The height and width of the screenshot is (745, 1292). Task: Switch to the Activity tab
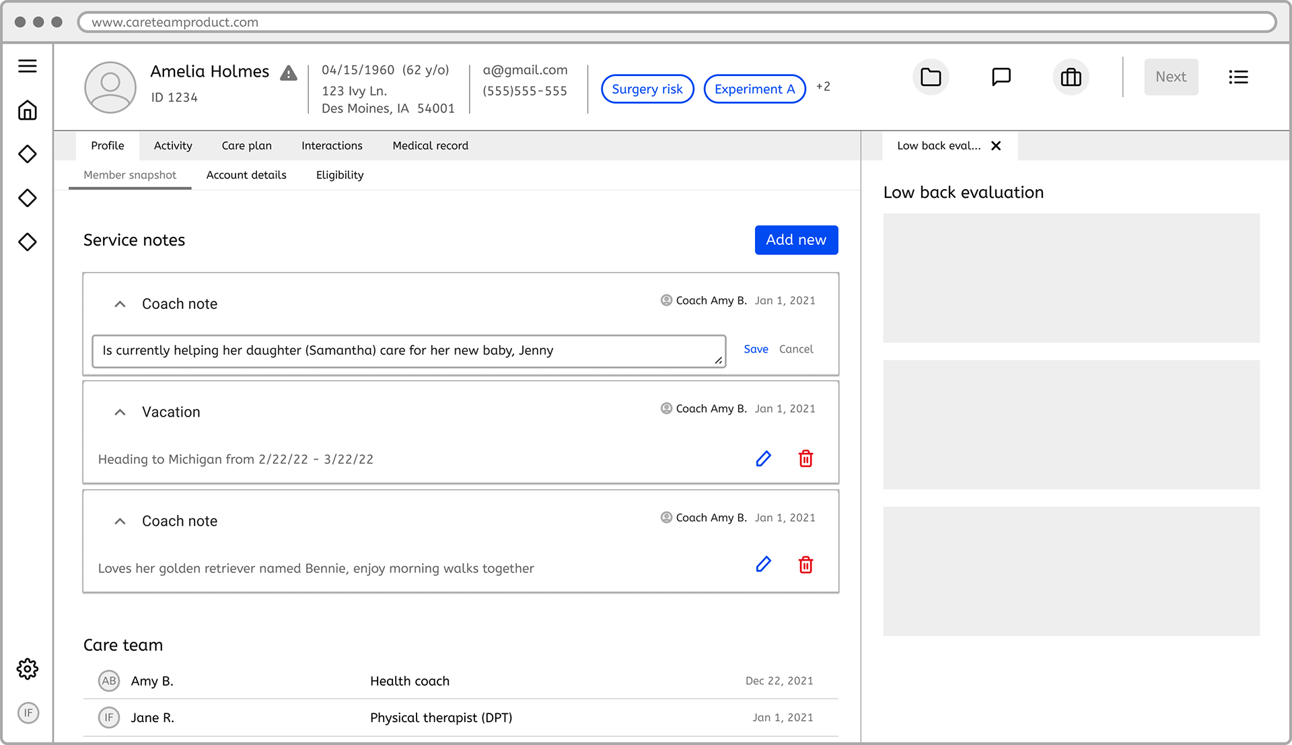pyautogui.click(x=173, y=145)
